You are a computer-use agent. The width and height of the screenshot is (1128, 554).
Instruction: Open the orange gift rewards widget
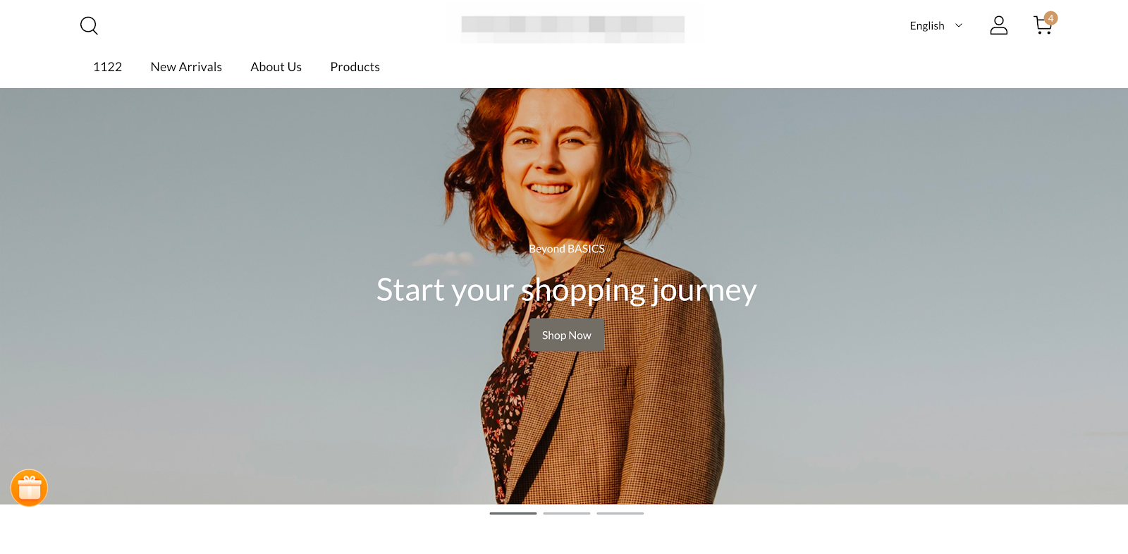29,488
